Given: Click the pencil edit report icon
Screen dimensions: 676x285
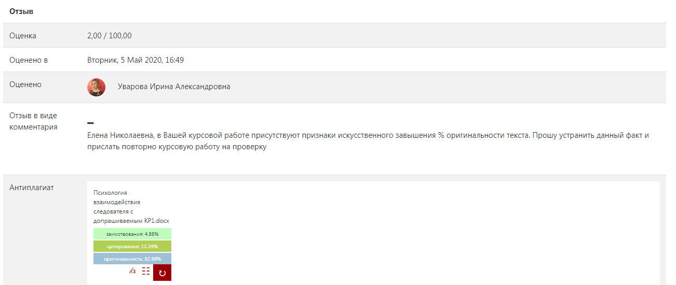Looking at the screenshot, I should click(x=132, y=270).
